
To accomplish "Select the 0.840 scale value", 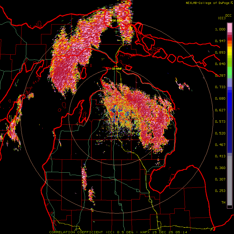I will click(220, 64).
